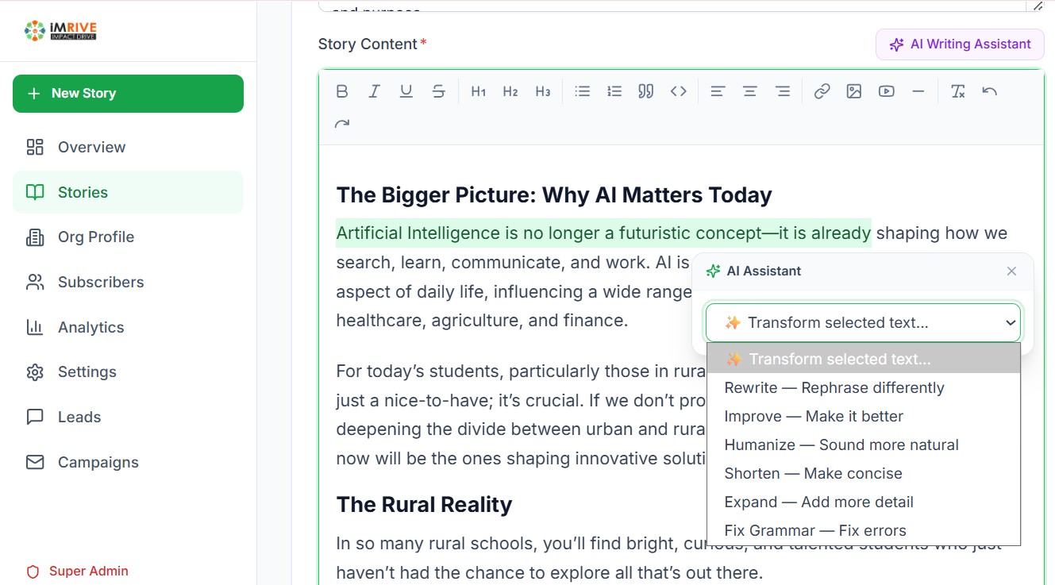Viewport: 1055px width, 585px height.
Task: Insert a hyperlink into the content
Action: click(822, 91)
